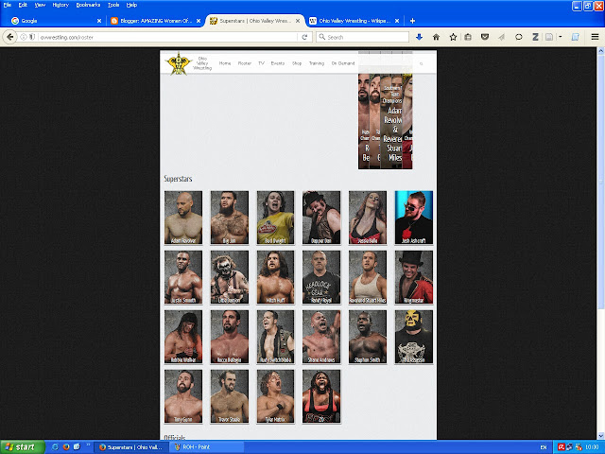Screen dimensions: 605x454
Task: Click the blue notes icon in the toolbar
Action: click(576, 37)
